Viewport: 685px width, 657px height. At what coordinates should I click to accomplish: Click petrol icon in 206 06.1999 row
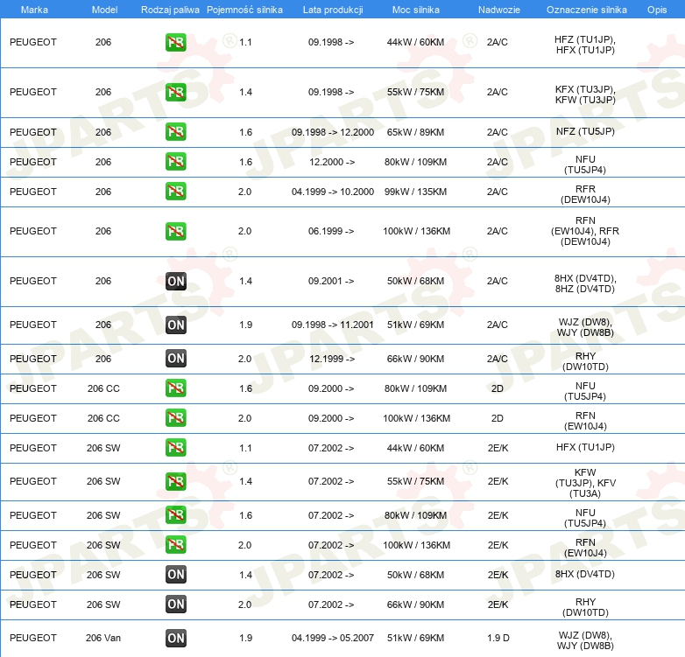click(175, 231)
